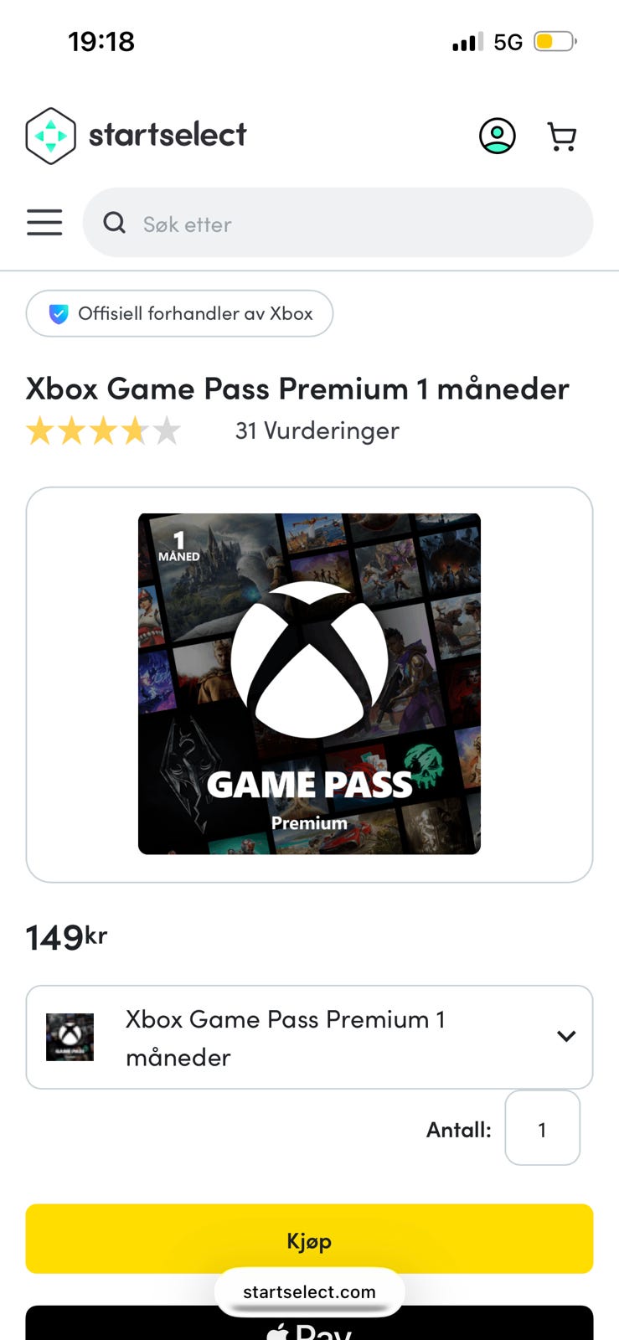Tap the startselect logo icon
This screenshot has width=619, height=1340.
(x=51, y=136)
